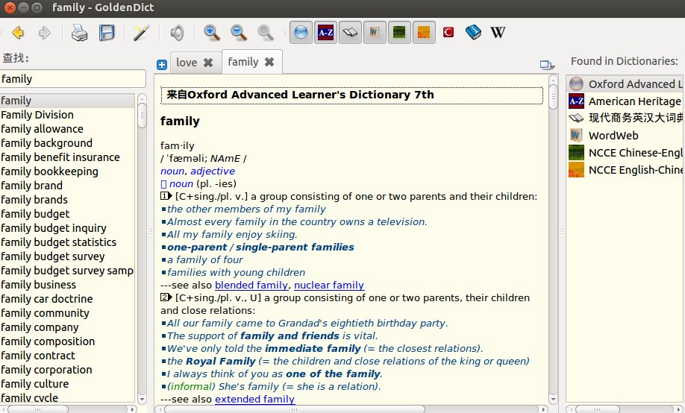Close the love tab
Image resolution: width=685 pixels, height=413 pixels.
click(x=208, y=63)
